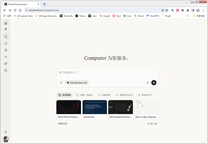Expand hidden bookmarks with the double chevron
The image size is (208, 144).
tap(187, 16)
